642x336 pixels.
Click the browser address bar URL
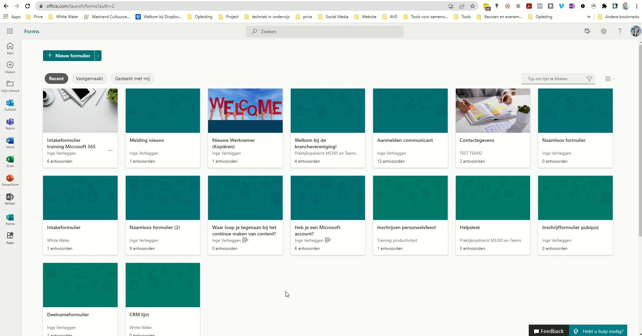coord(80,6)
